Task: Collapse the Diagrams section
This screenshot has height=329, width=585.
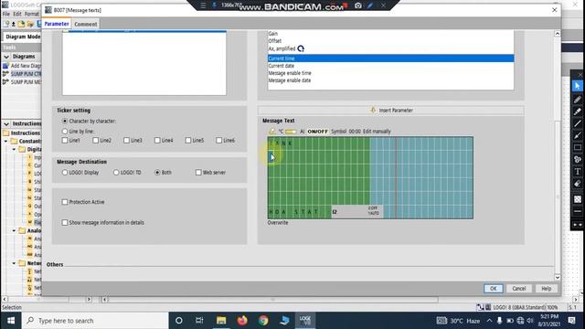Action: (6, 57)
